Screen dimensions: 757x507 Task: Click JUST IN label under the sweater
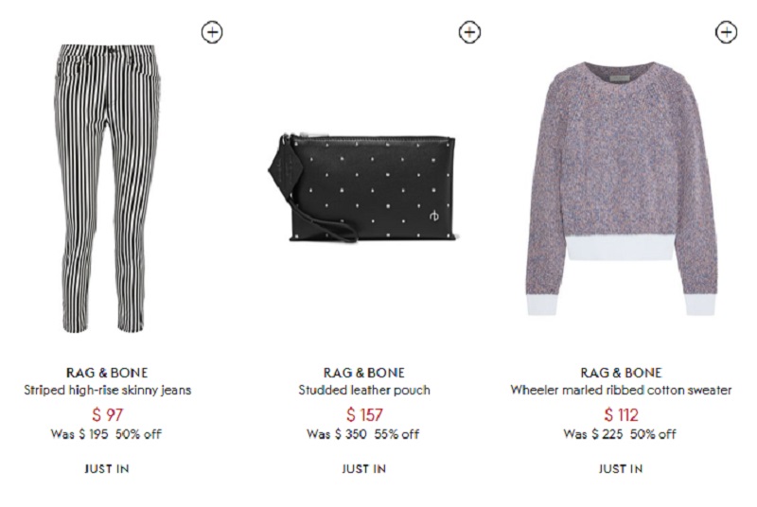click(621, 468)
